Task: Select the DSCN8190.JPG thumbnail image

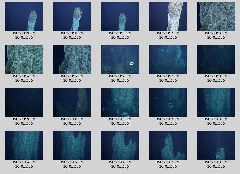Action: [72, 16]
